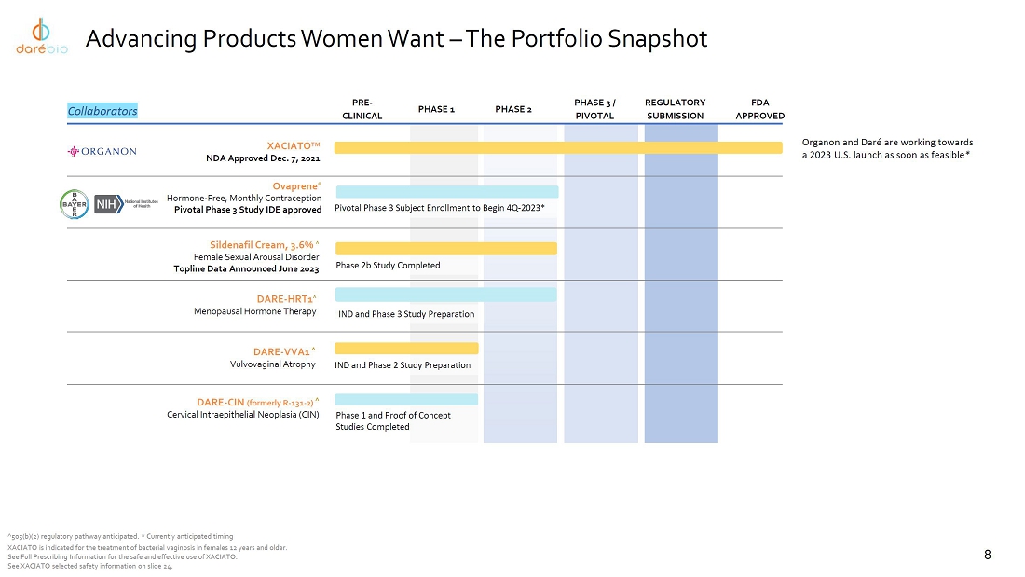Screen dimensions: 1025x577
Task: Select the FDA Approved column header
Action: [759, 109]
